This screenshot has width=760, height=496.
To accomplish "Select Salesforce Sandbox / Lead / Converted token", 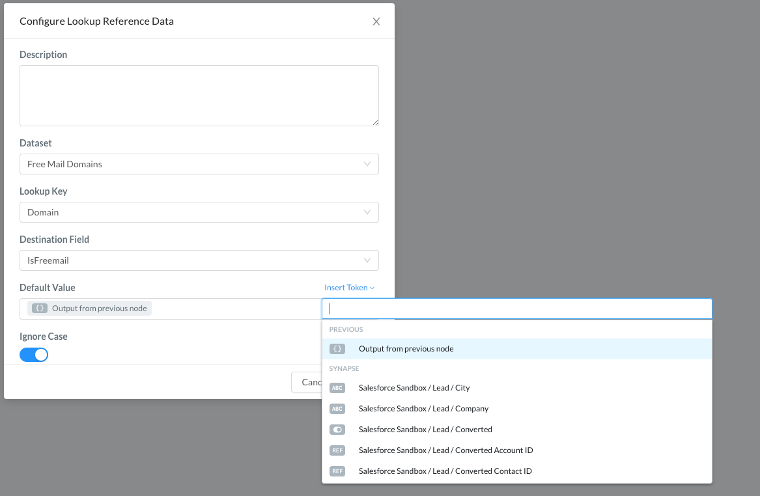I will (517, 430).
